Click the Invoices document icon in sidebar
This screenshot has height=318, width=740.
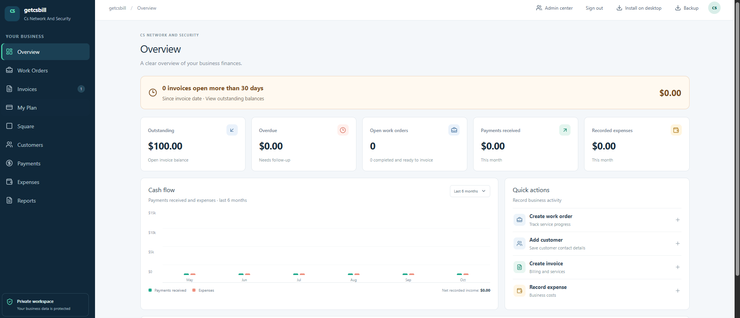pos(9,89)
